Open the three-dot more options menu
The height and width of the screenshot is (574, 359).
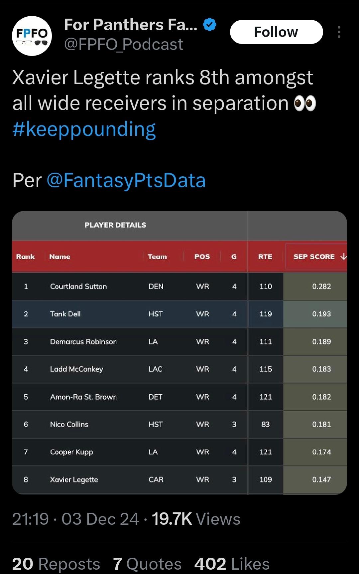click(339, 32)
